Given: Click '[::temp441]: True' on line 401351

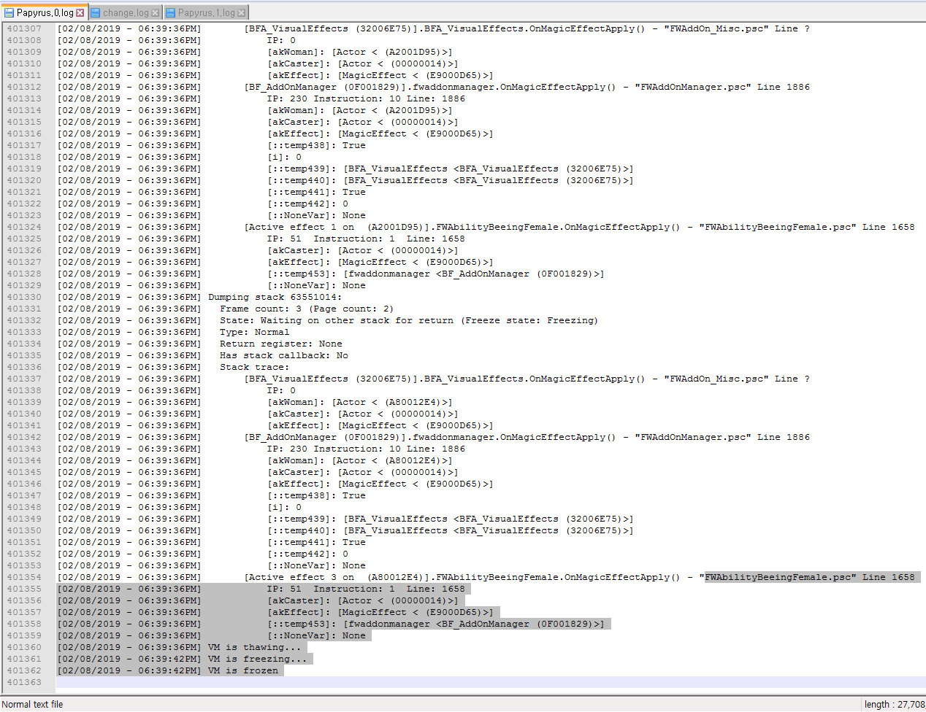Looking at the screenshot, I should (x=315, y=542).
